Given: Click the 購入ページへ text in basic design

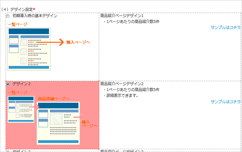Looking at the screenshot, I should click(78, 42).
